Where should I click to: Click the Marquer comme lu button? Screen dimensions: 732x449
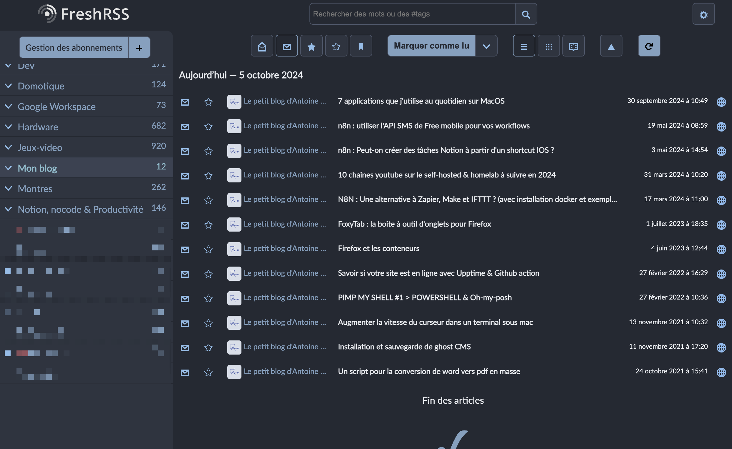pos(431,46)
